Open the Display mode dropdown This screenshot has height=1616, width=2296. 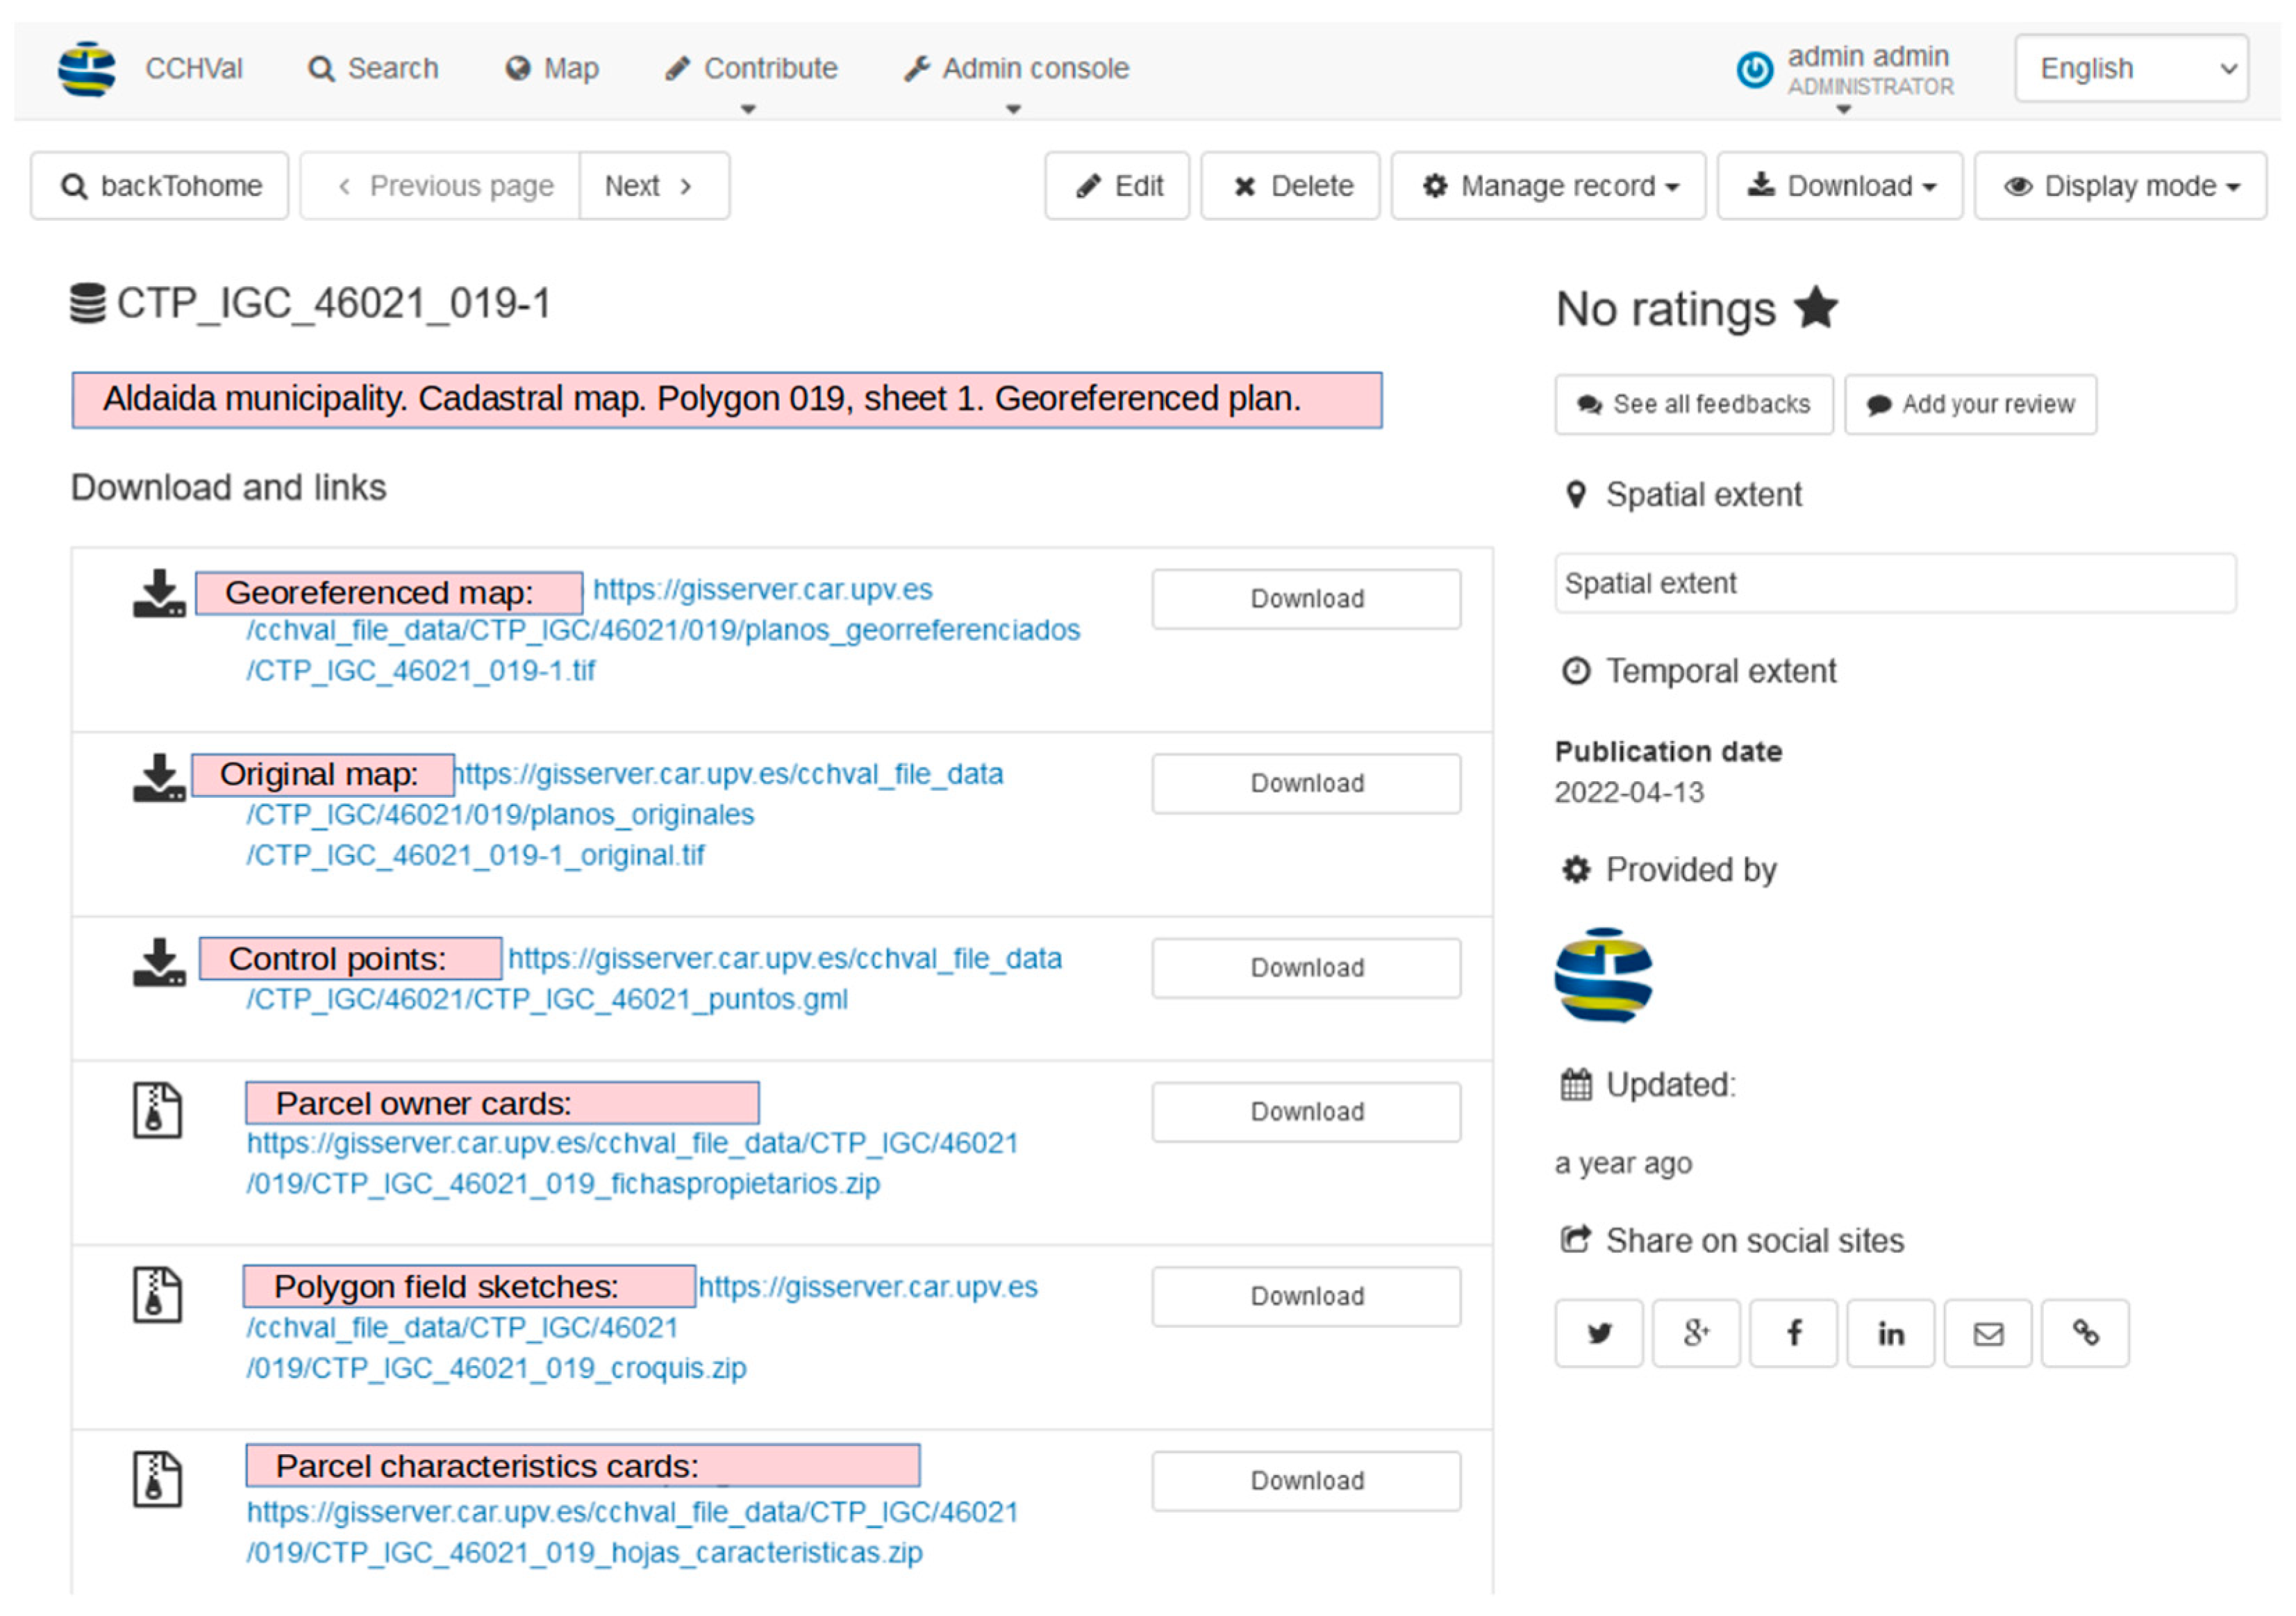tap(2119, 186)
